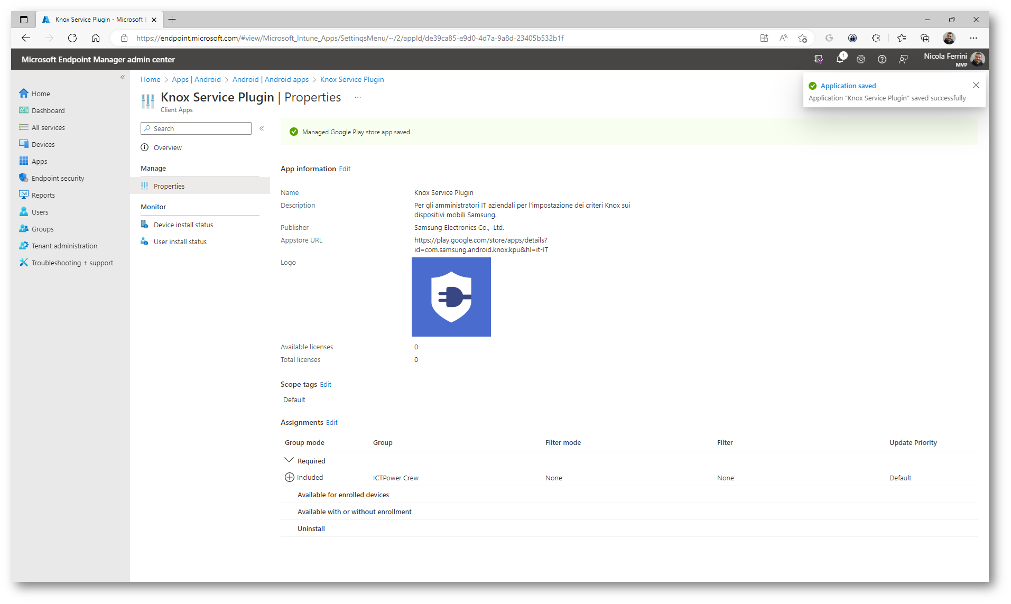The height and width of the screenshot is (604, 1011).
Task: Open a new browser tab
Action: click(172, 20)
